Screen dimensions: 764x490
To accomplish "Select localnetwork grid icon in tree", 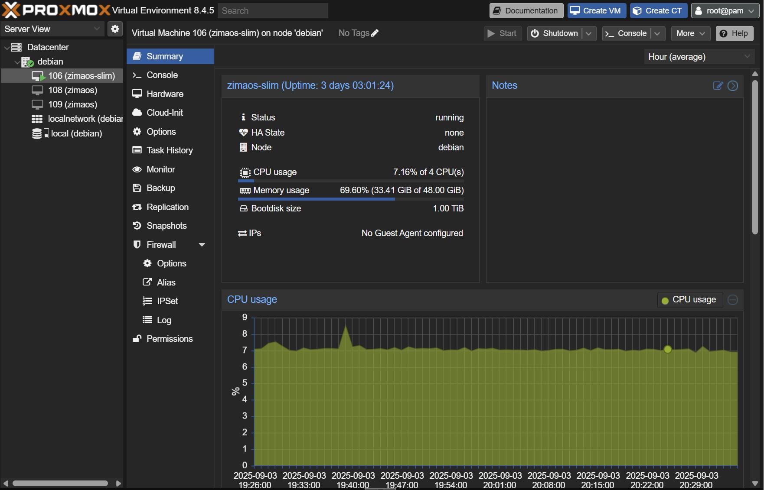I will click(x=37, y=119).
